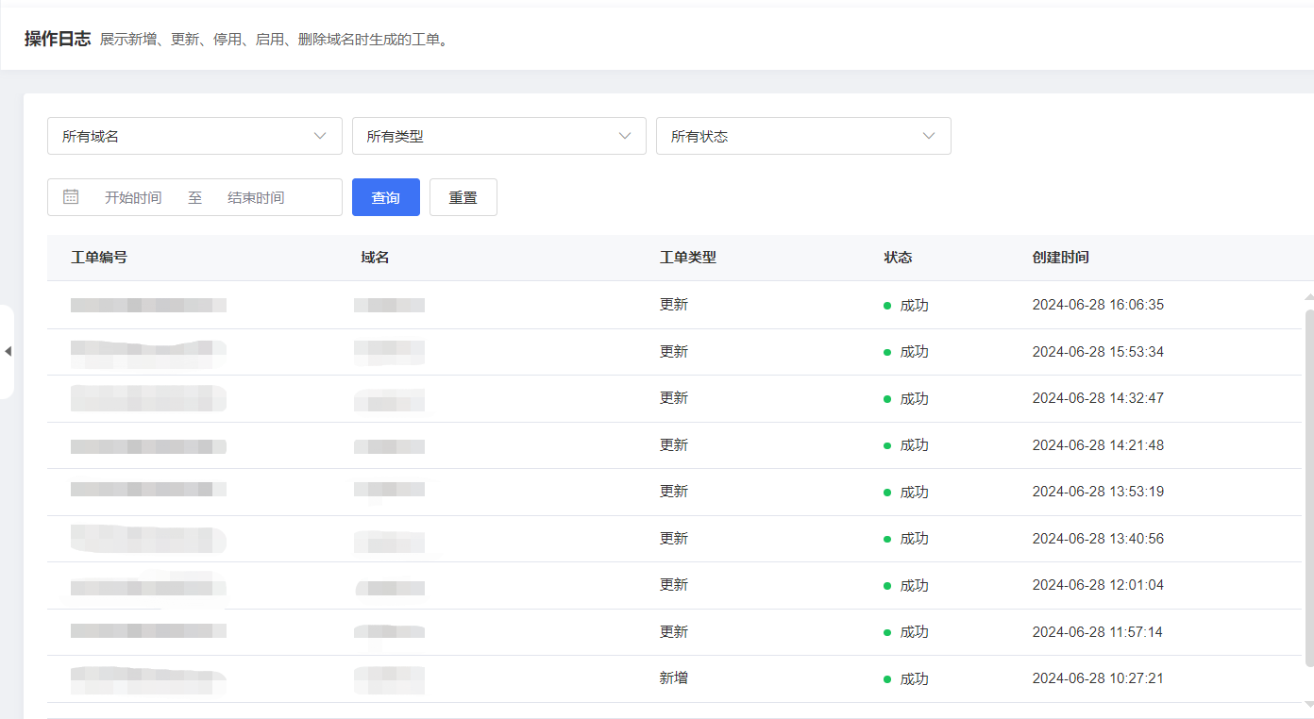Select timestamp 2024-06-28 13:53:19
Image resolution: width=1314 pixels, height=719 pixels.
[x=1098, y=492]
